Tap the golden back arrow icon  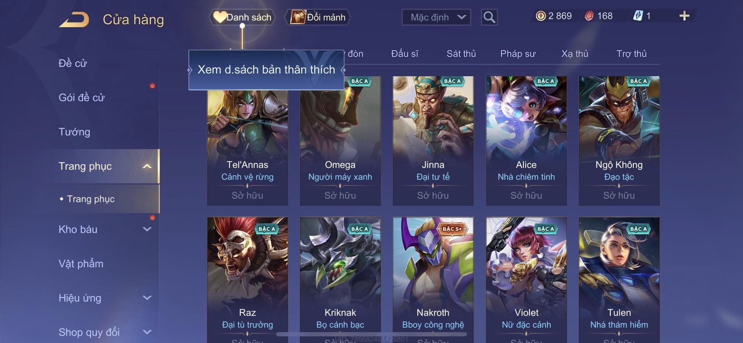click(74, 20)
